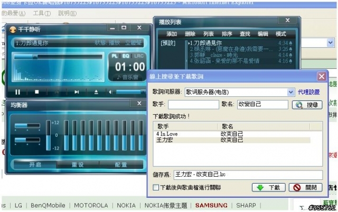
Task: Click the 歌名 song name field
Action: coord(262,105)
